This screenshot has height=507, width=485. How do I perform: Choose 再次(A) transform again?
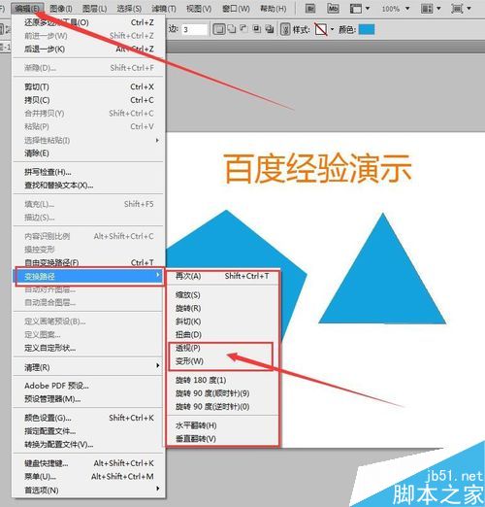(222, 276)
